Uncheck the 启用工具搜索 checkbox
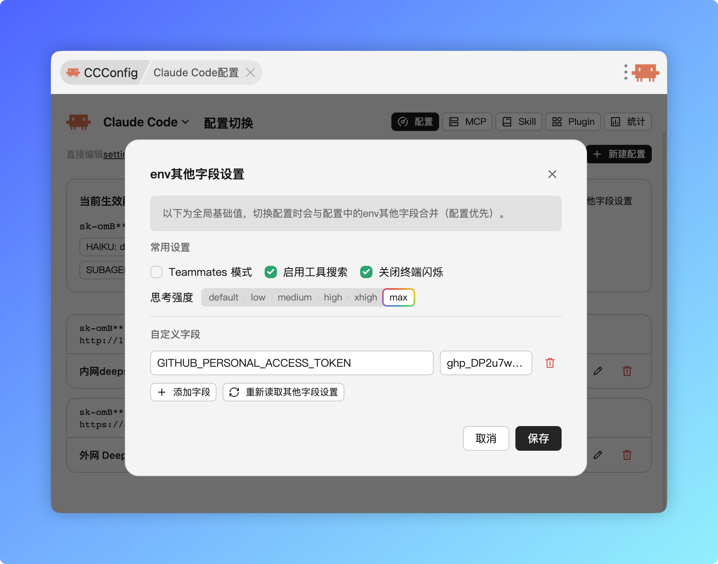 (271, 272)
